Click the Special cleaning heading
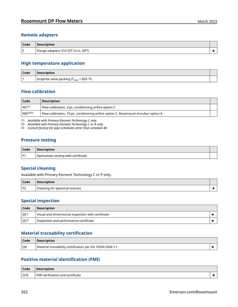238x307 pixels. pyautogui.click(x=38, y=168)
